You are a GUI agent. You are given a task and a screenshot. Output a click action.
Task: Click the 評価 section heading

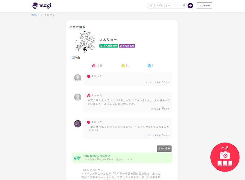coord(76,58)
